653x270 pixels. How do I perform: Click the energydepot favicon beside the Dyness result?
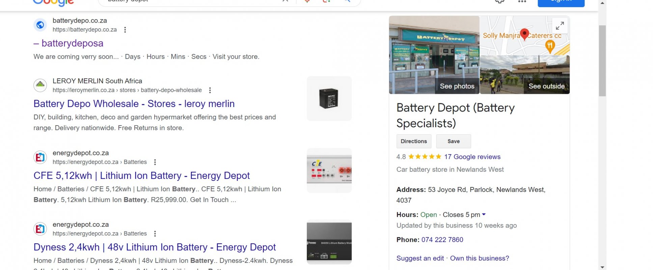point(40,229)
